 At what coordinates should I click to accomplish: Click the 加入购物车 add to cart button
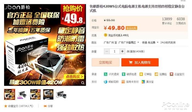[x=140, y=62]
